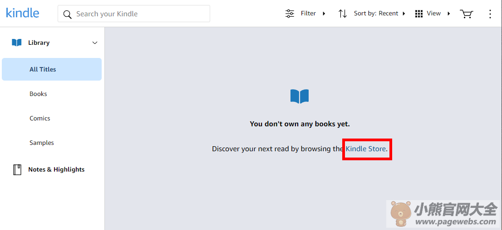Go to Samples category
The image size is (502, 230).
(x=42, y=143)
